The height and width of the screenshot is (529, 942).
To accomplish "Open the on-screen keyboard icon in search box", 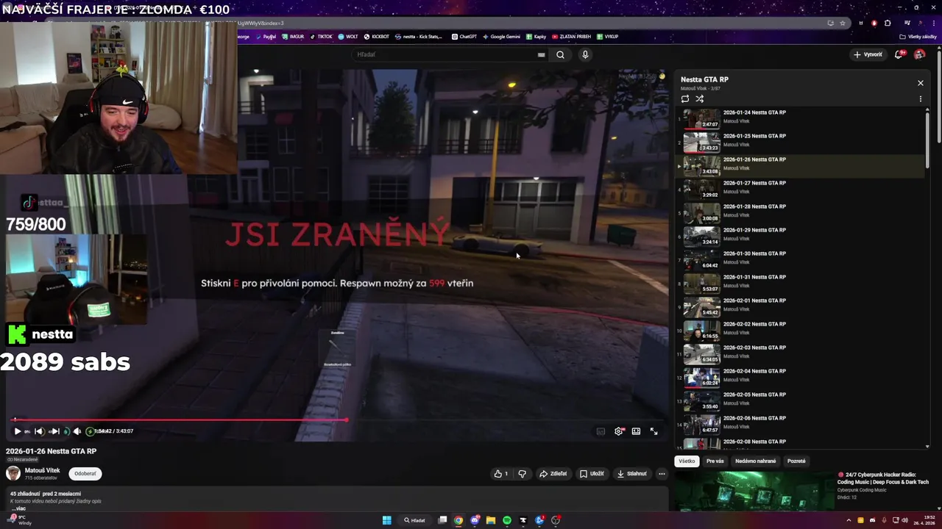I will [x=542, y=54].
